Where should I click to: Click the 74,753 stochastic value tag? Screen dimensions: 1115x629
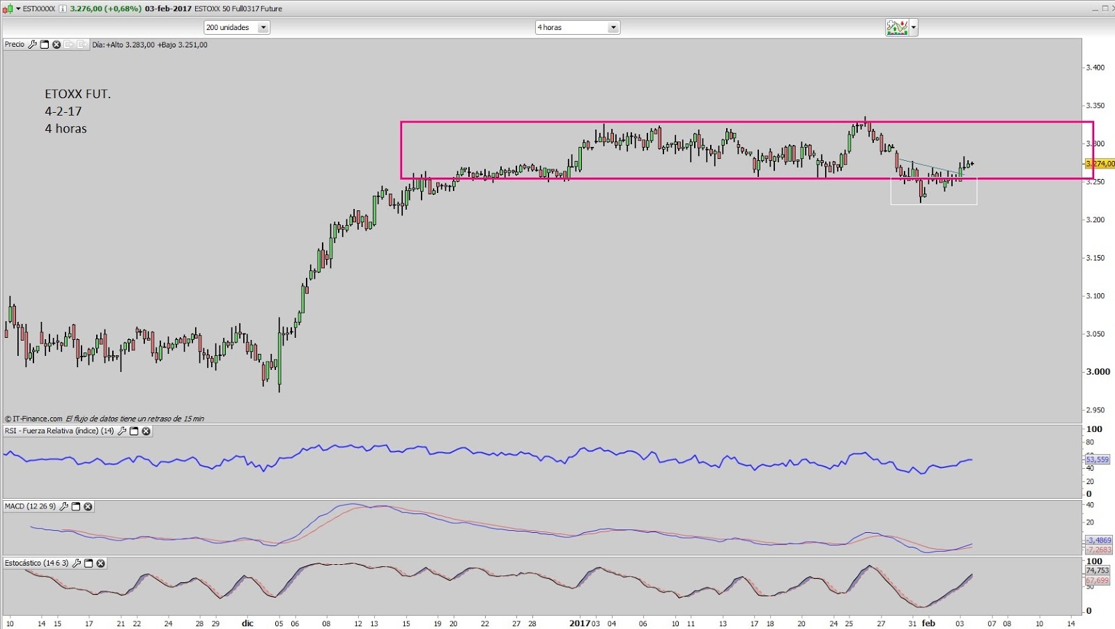(x=1097, y=570)
